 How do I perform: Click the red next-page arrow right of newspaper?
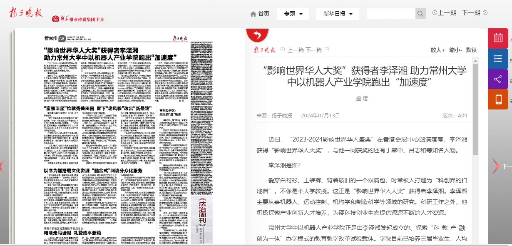495,166
